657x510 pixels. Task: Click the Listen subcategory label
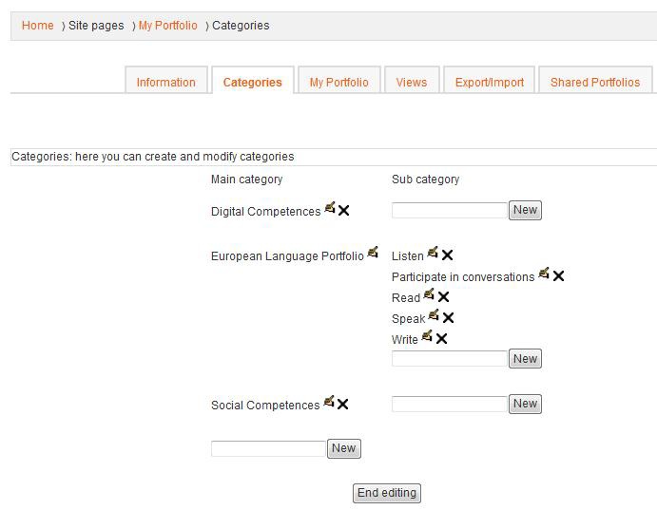[x=407, y=256]
